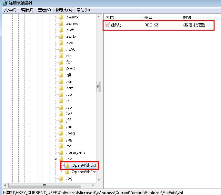Click the .iso folder icon
The image size is (221, 195).
pos(61,107)
